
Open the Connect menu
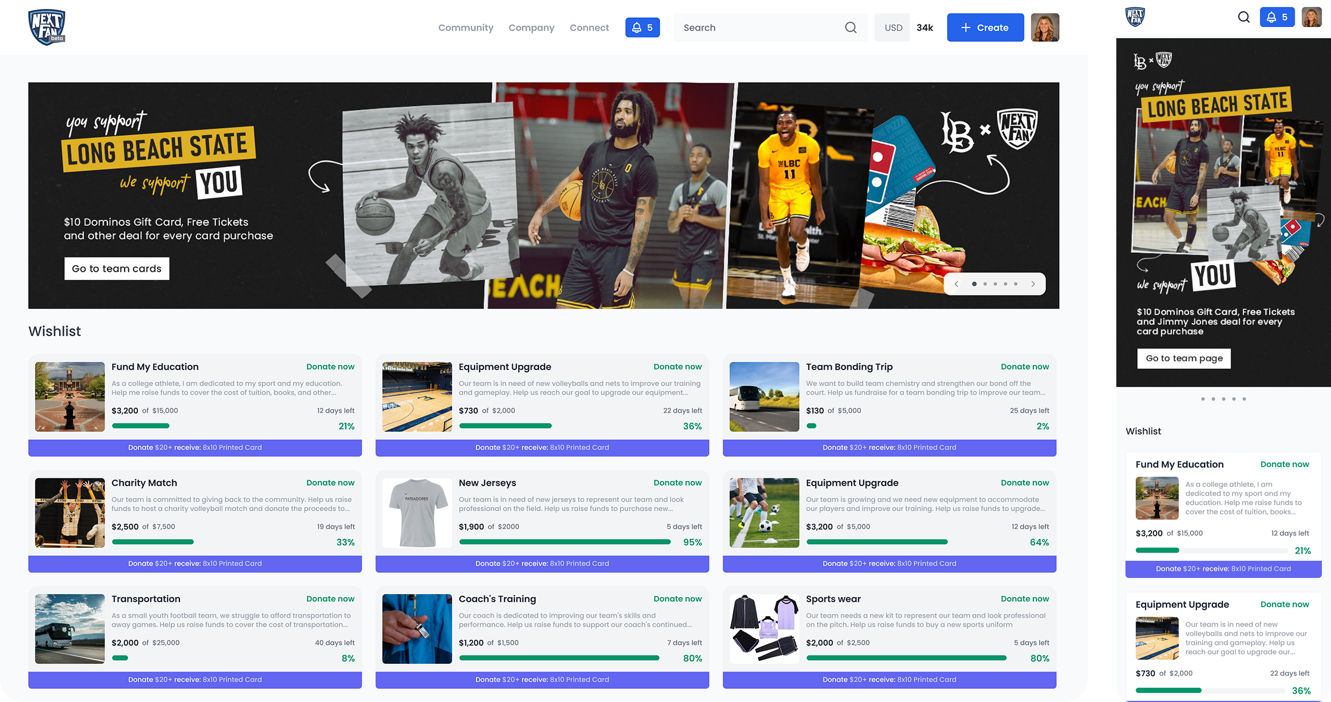tap(589, 27)
